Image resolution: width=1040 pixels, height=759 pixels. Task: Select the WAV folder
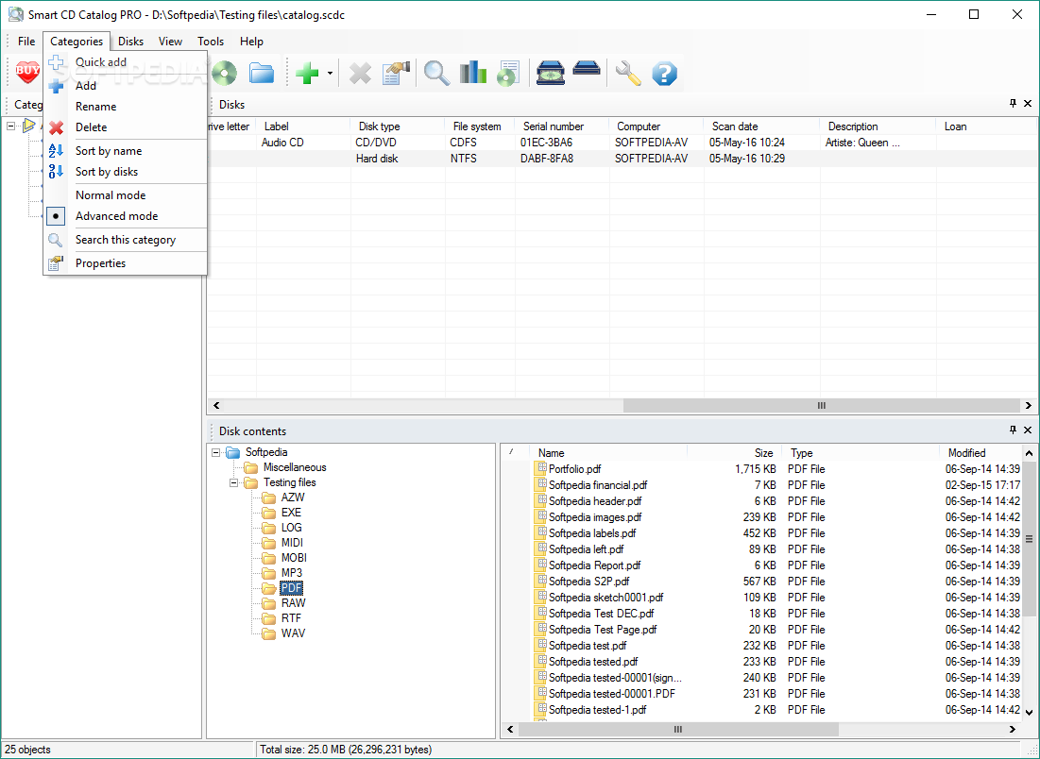tap(293, 633)
